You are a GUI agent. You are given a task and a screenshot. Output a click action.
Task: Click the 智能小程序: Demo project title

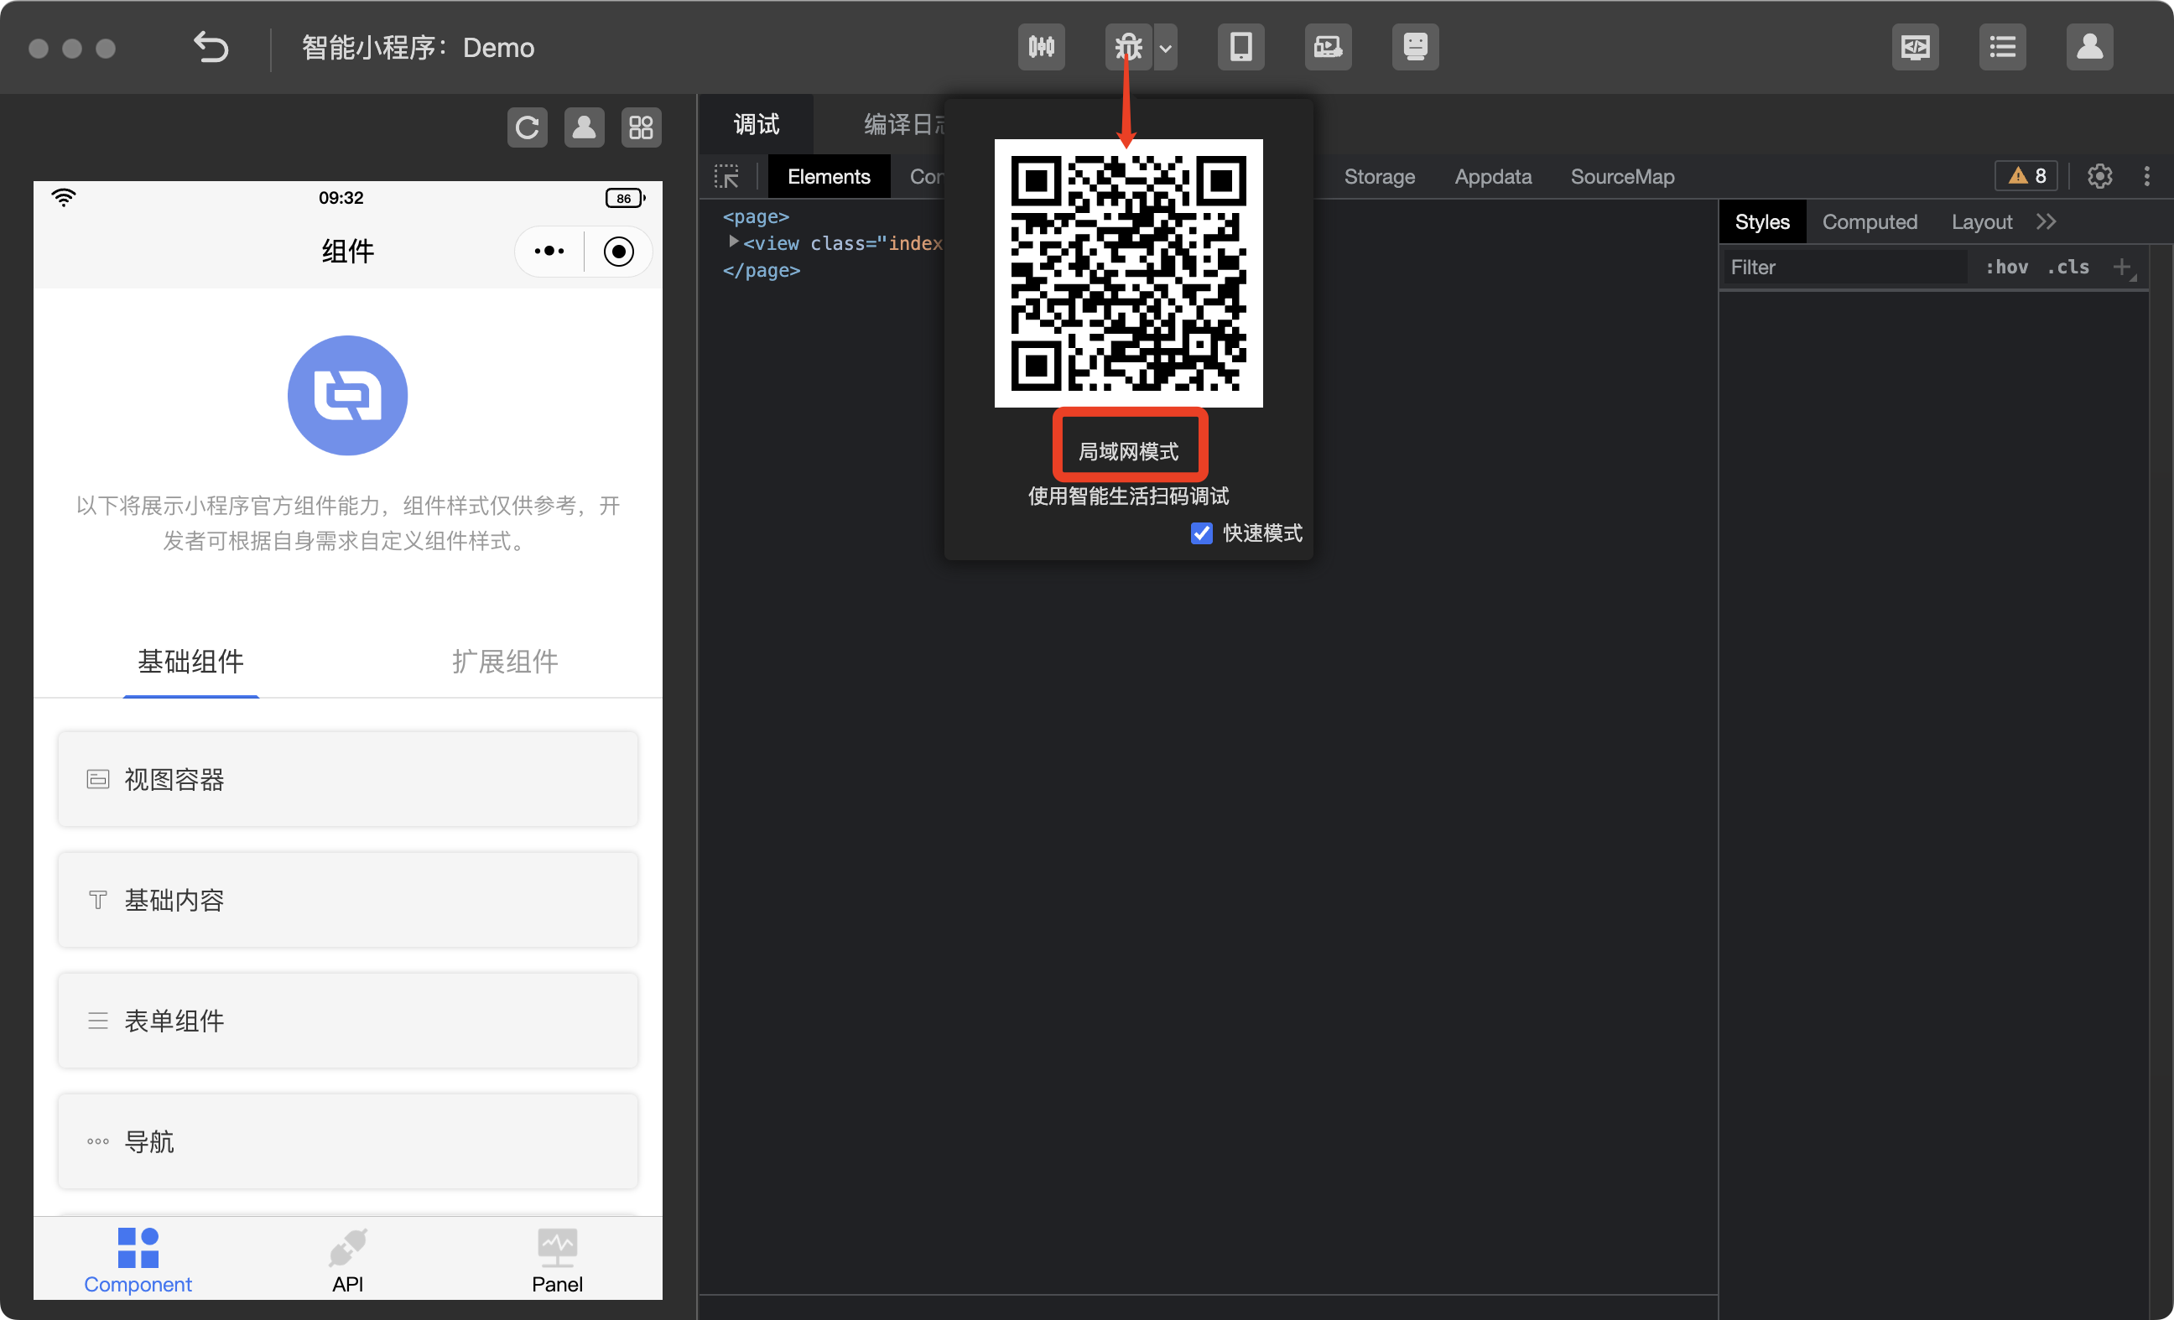tap(419, 47)
